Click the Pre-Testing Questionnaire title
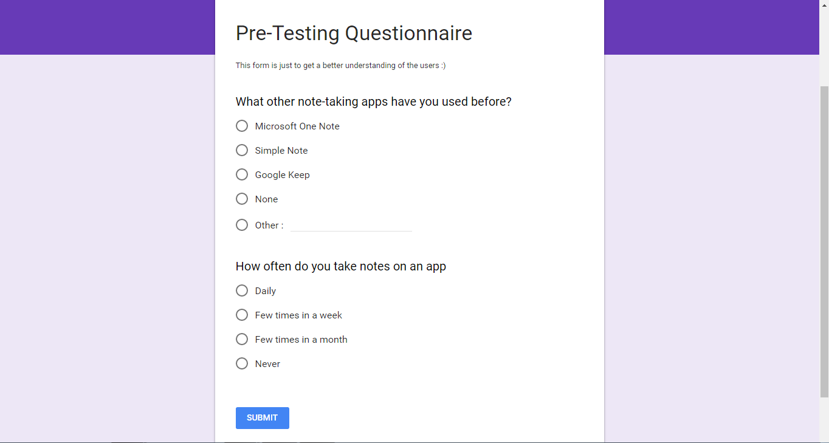The height and width of the screenshot is (443, 829). [x=354, y=33]
